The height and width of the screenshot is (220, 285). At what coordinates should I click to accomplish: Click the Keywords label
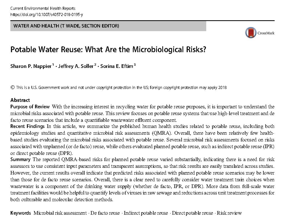(x=20, y=213)
